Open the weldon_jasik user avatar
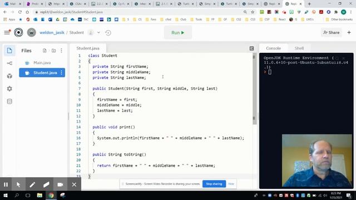Image resolution: width=356 pixels, height=200 pixels. coord(31,32)
